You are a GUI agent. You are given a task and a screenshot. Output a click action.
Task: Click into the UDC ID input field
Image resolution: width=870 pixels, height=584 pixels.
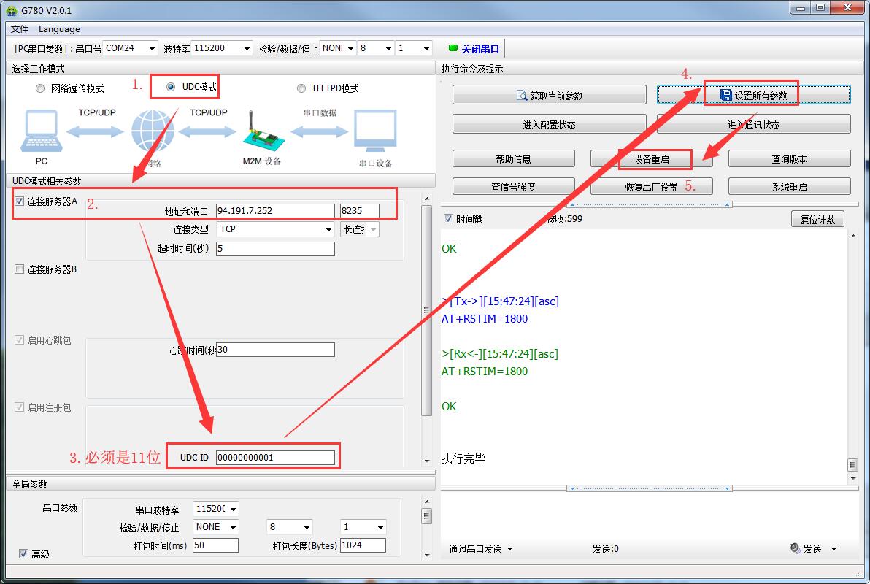click(x=275, y=458)
